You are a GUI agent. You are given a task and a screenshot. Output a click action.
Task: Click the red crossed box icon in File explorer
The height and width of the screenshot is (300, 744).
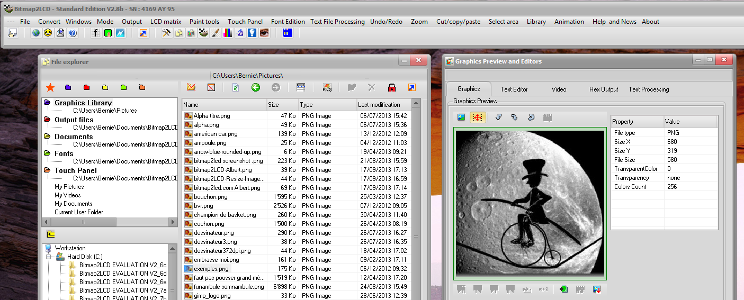click(211, 87)
